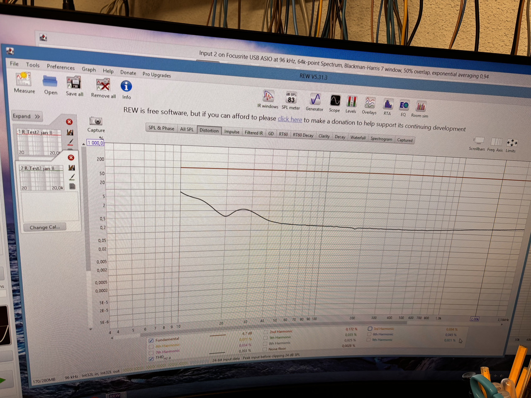Save measurement 2 using its floppy icon
Screen dimensions: 531x398
point(72,167)
